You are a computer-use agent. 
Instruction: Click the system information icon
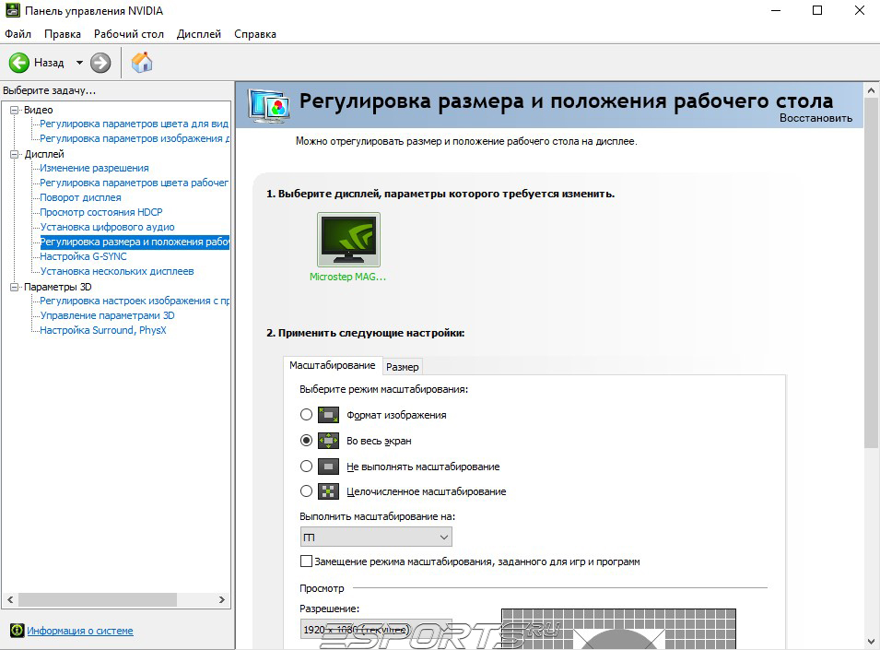(18, 630)
